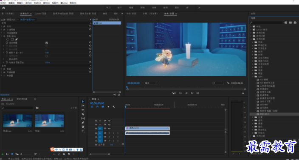The width and height of the screenshot is (299, 160).
Task: Toggle animation stopwatch for Temporal Smoothing
Action: click(7, 52)
